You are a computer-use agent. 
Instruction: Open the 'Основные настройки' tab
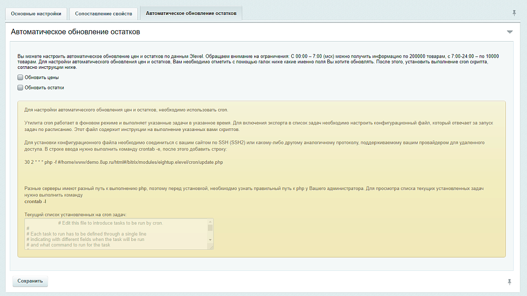click(36, 13)
